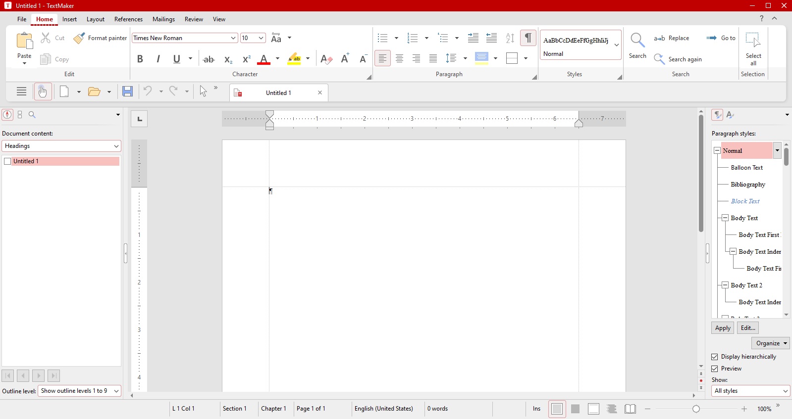Image resolution: width=792 pixels, height=419 pixels.
Task: Click the strikethrough text icon
Action: pyautogui.click(x=209, y=59)
